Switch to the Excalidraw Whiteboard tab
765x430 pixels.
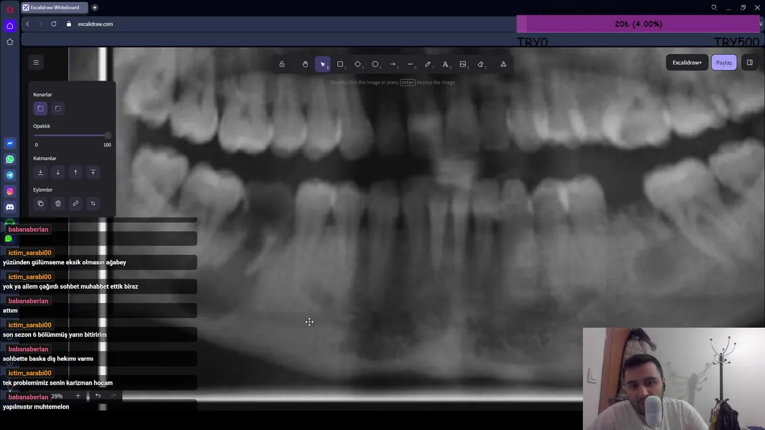(x=54, y=8)
